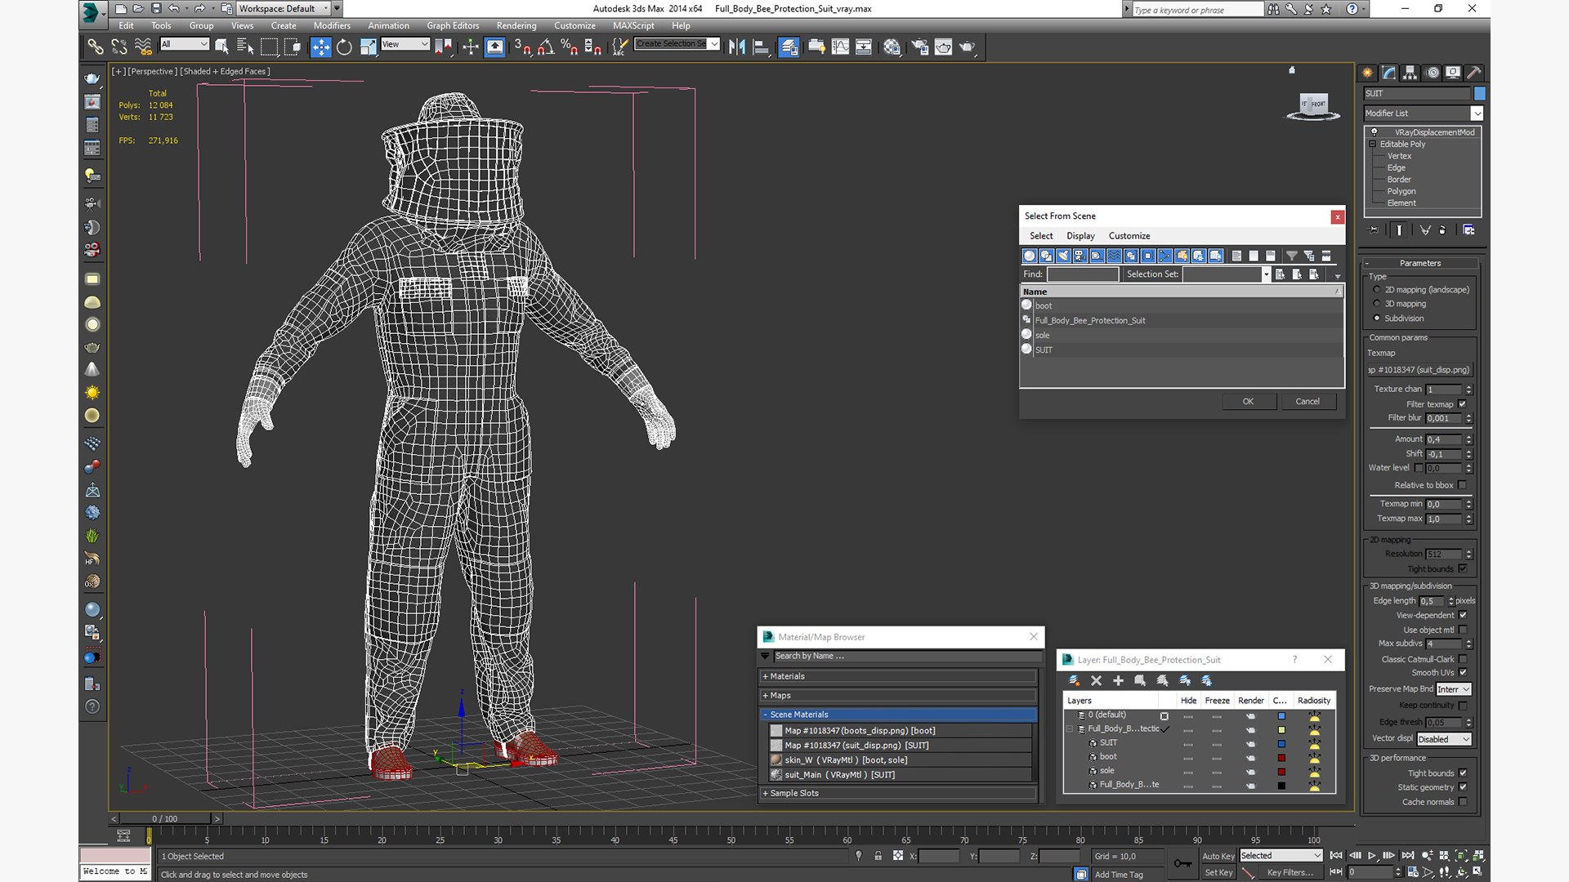The height and width of the screenshot is (882, 1569).
Task: Click the Mirror tool icon
Action: click(x=737, y=47)
